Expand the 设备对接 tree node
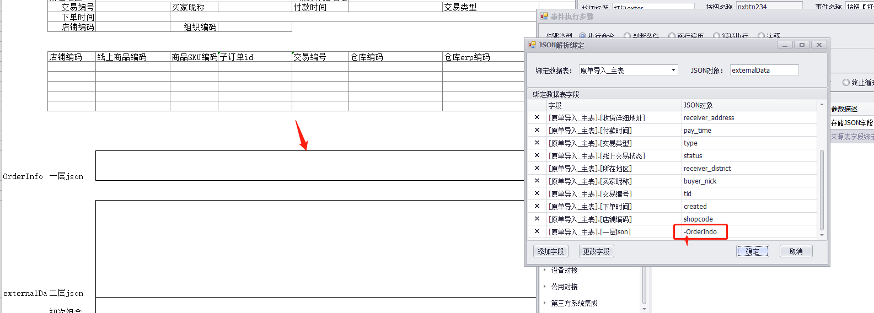 [x=545, y=270]
